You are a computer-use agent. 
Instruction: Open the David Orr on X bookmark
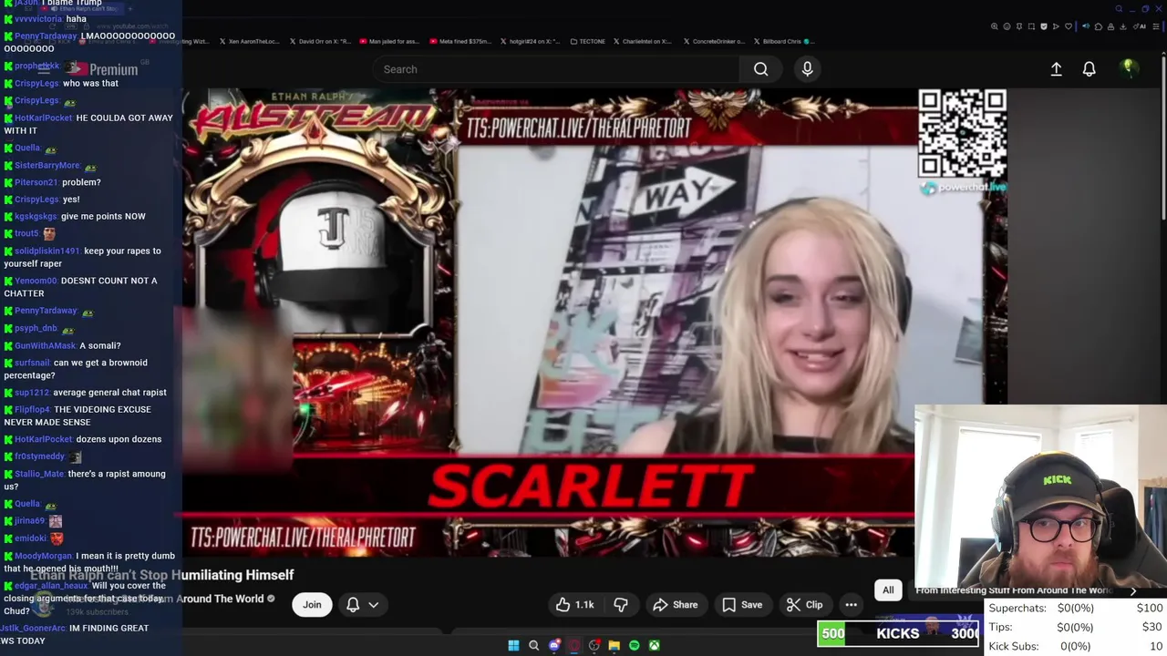pyautogui.click(x=322, y=41)
